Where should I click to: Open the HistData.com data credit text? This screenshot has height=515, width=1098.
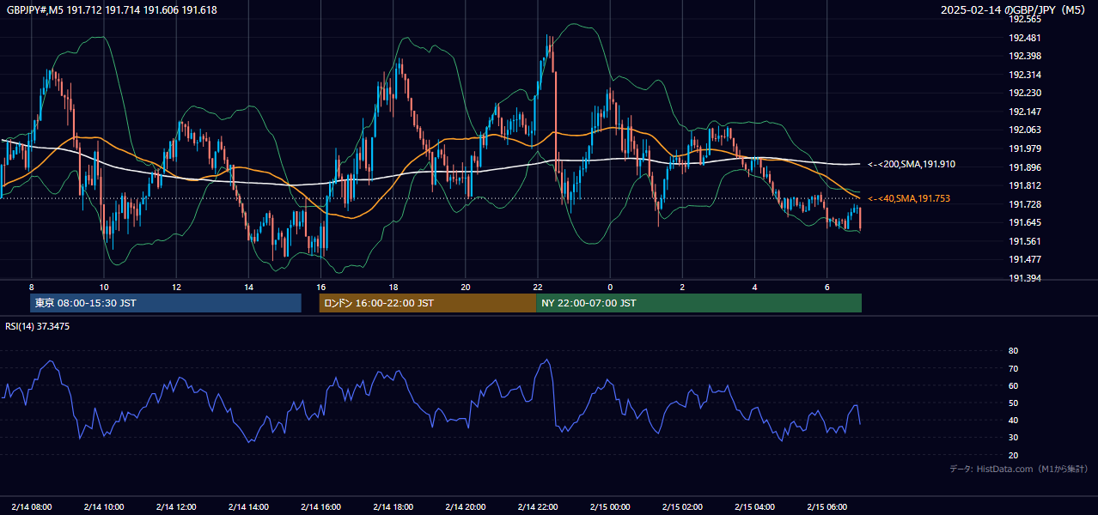point(1018,469)
